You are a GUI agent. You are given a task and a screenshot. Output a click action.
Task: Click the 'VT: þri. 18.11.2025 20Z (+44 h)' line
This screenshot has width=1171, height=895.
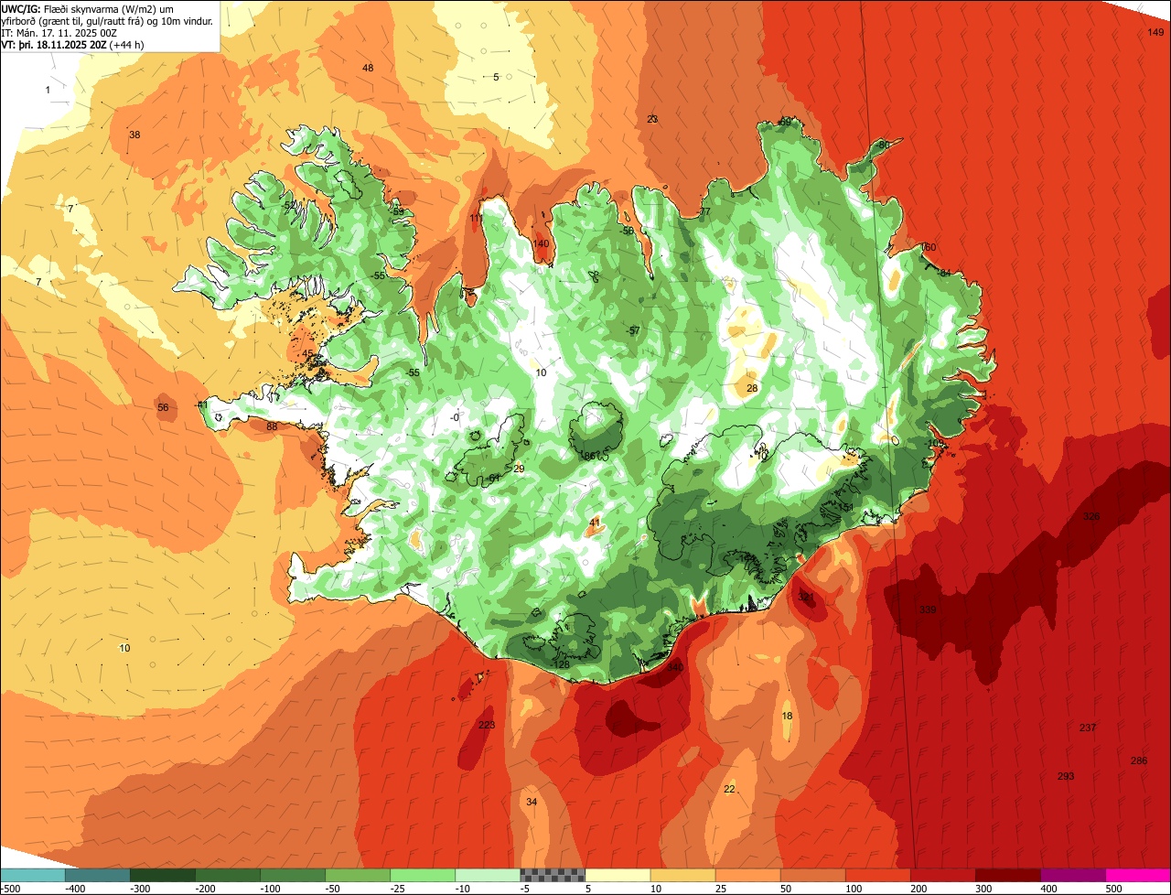72,44
